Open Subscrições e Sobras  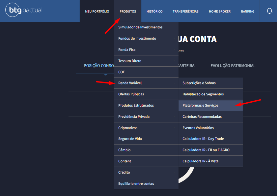pyautogui.click(x=211, y=83)
